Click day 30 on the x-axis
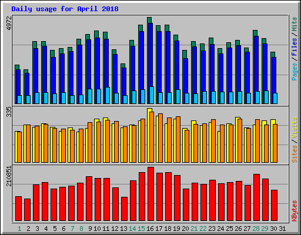The width and height of the screenshot is (301, 235). pos(273,229)
